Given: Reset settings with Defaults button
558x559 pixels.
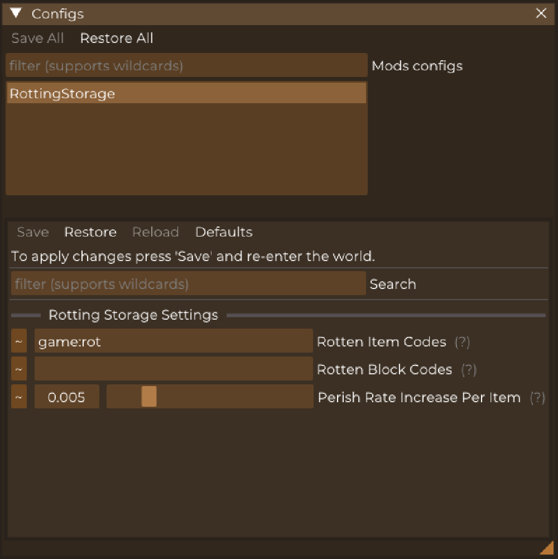Looking at the screenshot, I should tap(224, 232).
